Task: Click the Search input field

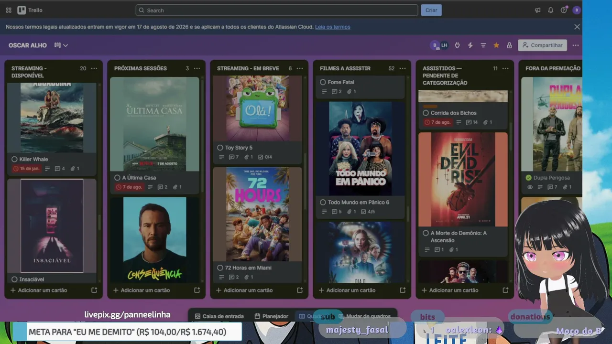Action: [x=277, y=10]
